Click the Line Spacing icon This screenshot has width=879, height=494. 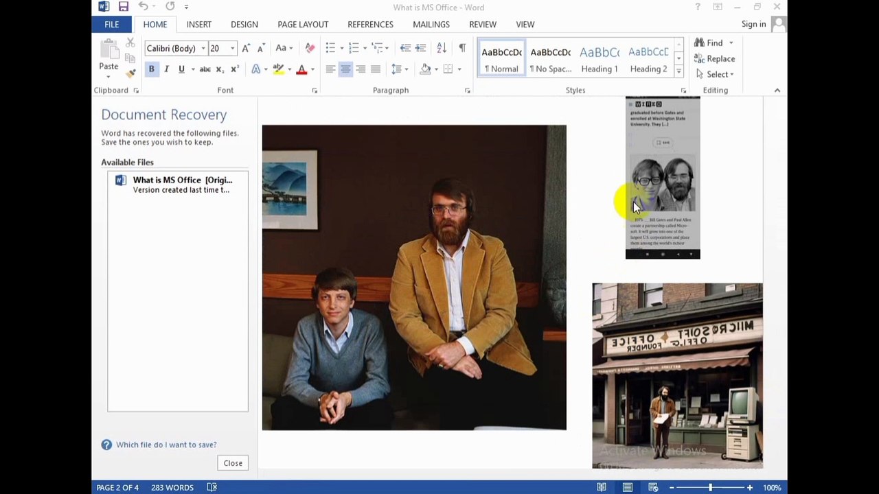pyautogui.click(x=396, y=69)
